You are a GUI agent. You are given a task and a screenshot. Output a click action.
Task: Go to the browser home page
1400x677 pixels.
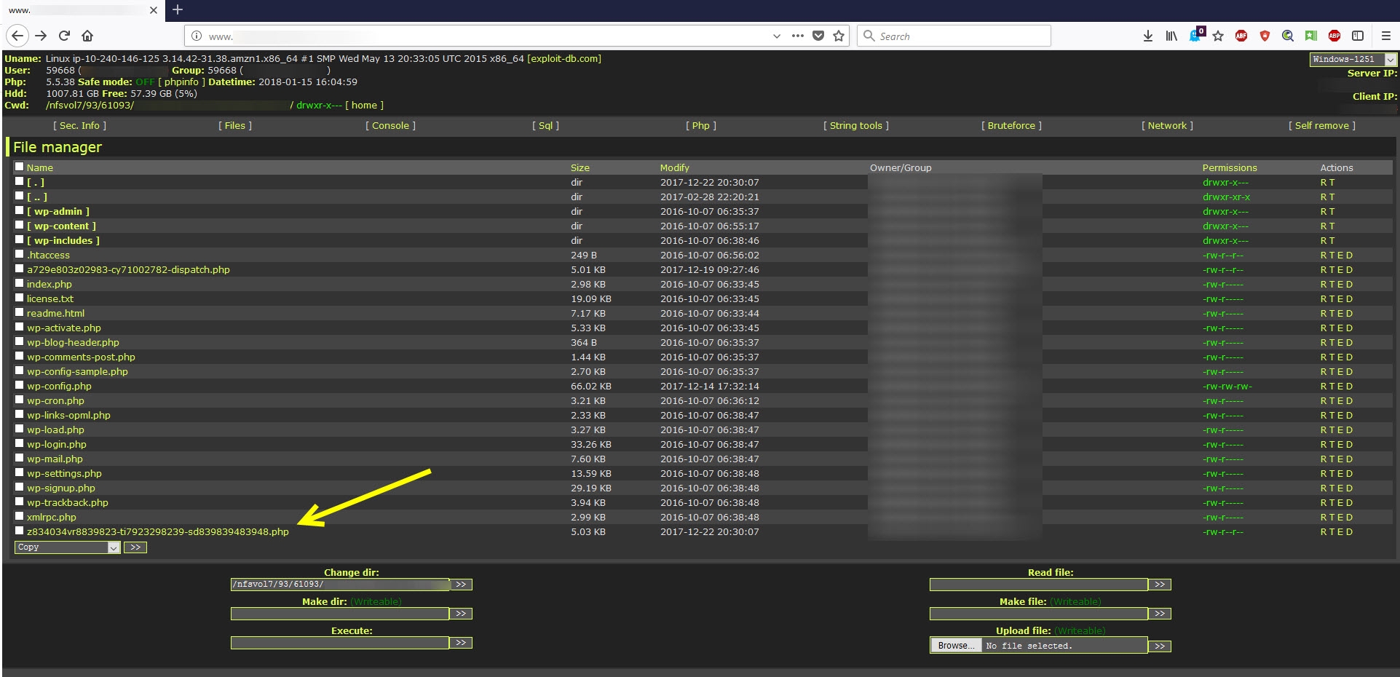pos(87,36)
